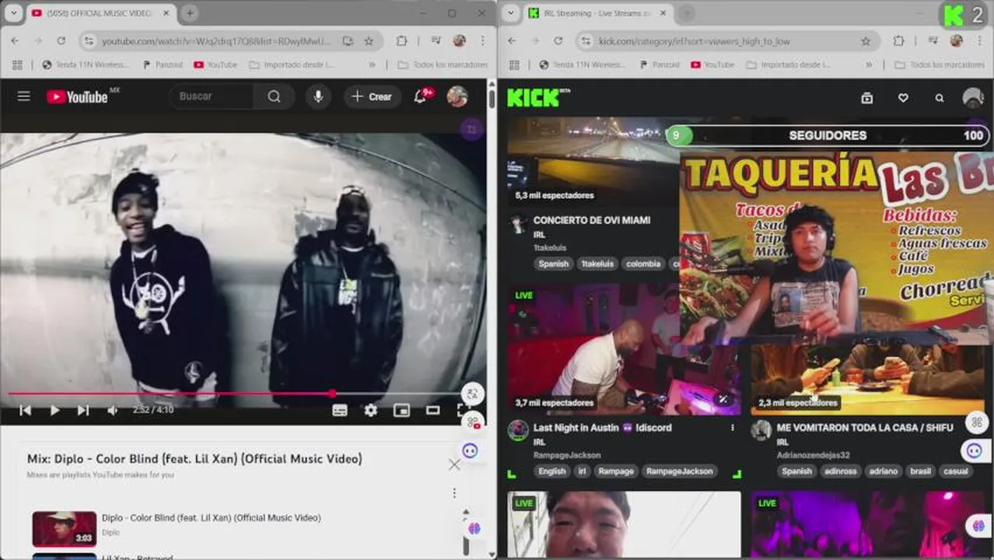Start voice search with microphone icon
Image resolution: width=994 pixels, height=560 pixels.
[318, 96]
